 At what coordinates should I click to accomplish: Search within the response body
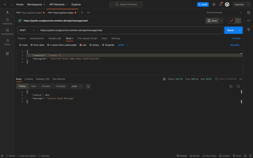[238, 86]
